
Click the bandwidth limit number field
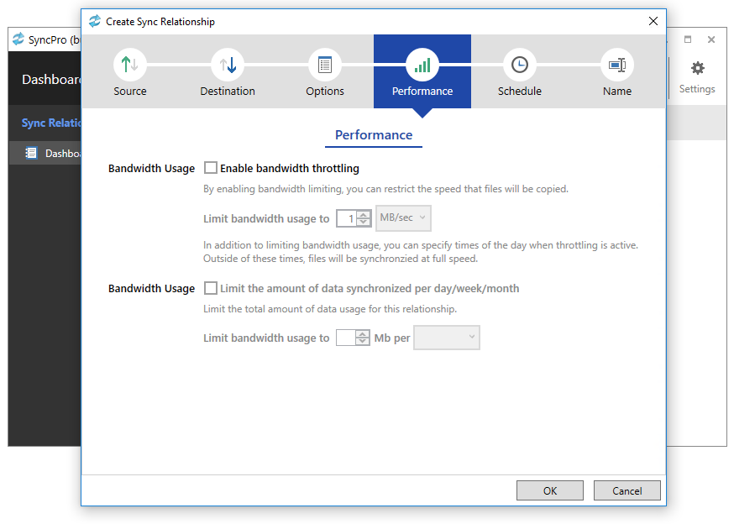pos(346,218)
